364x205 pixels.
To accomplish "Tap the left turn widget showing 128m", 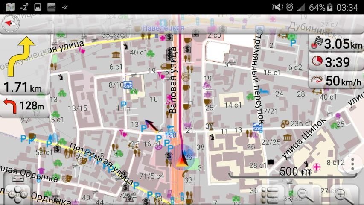I will click(x=25, y=105).
